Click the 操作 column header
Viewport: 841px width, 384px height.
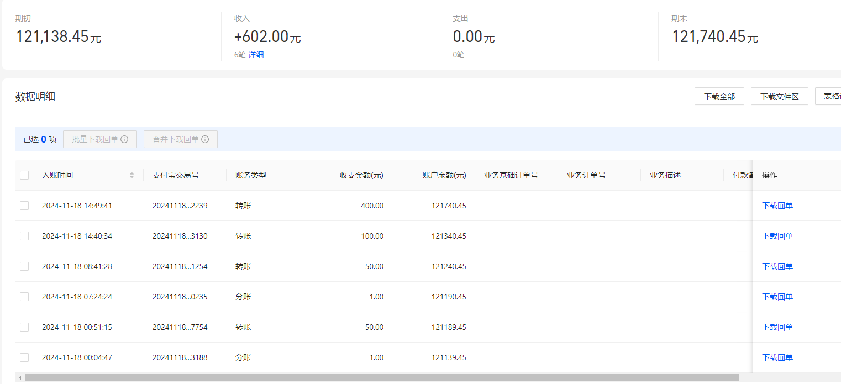770,175
